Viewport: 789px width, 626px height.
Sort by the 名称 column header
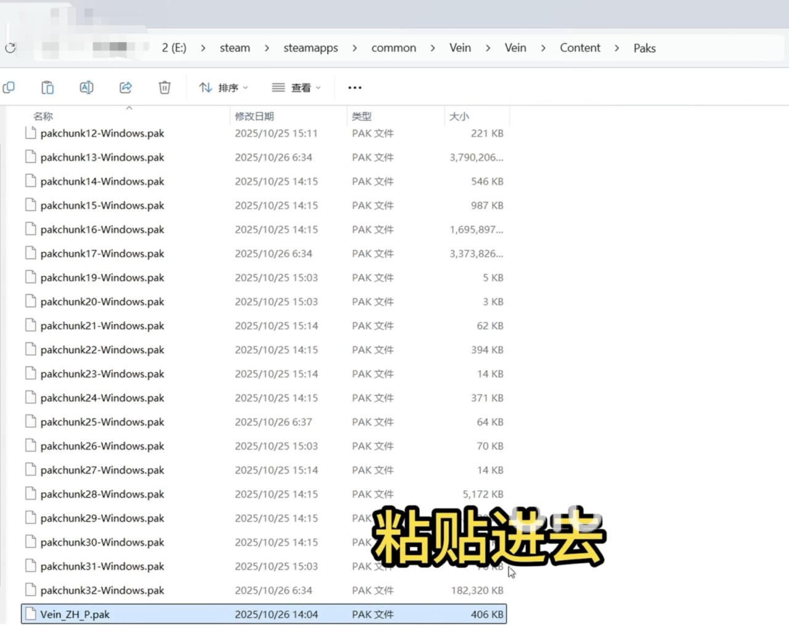coord(43,116)
